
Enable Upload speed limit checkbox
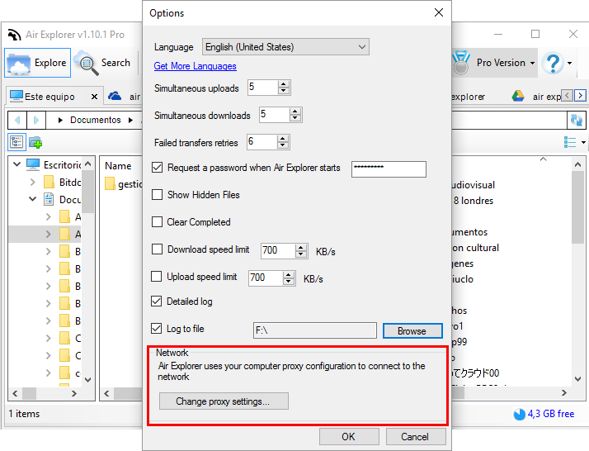[x=156, y=277]
